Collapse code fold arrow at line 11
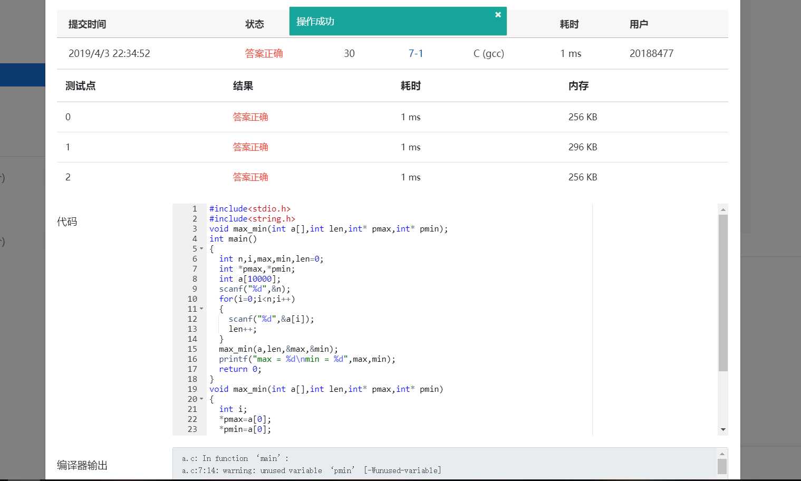The width and height of the screenshot is (801, 481). [x=201, y=309]
